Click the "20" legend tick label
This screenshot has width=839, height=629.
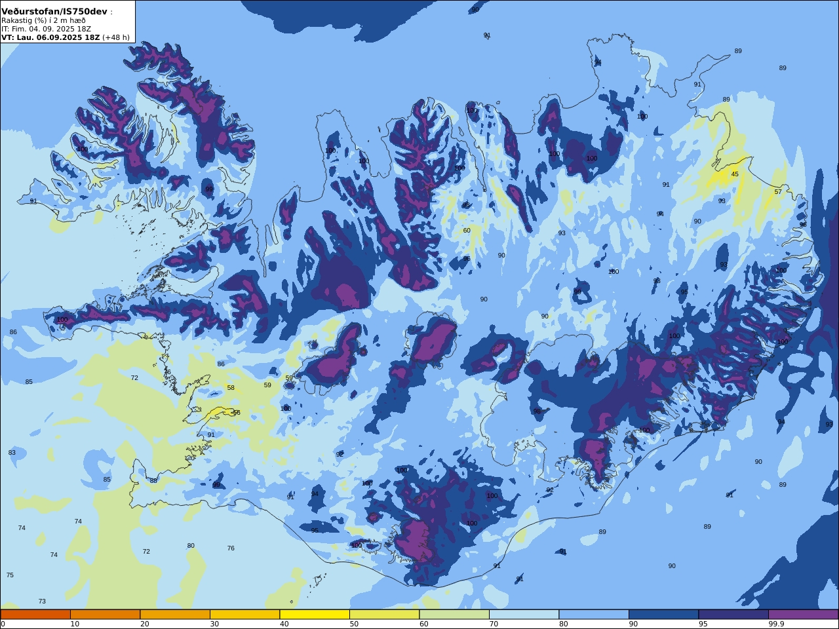(x=144, y=624)
